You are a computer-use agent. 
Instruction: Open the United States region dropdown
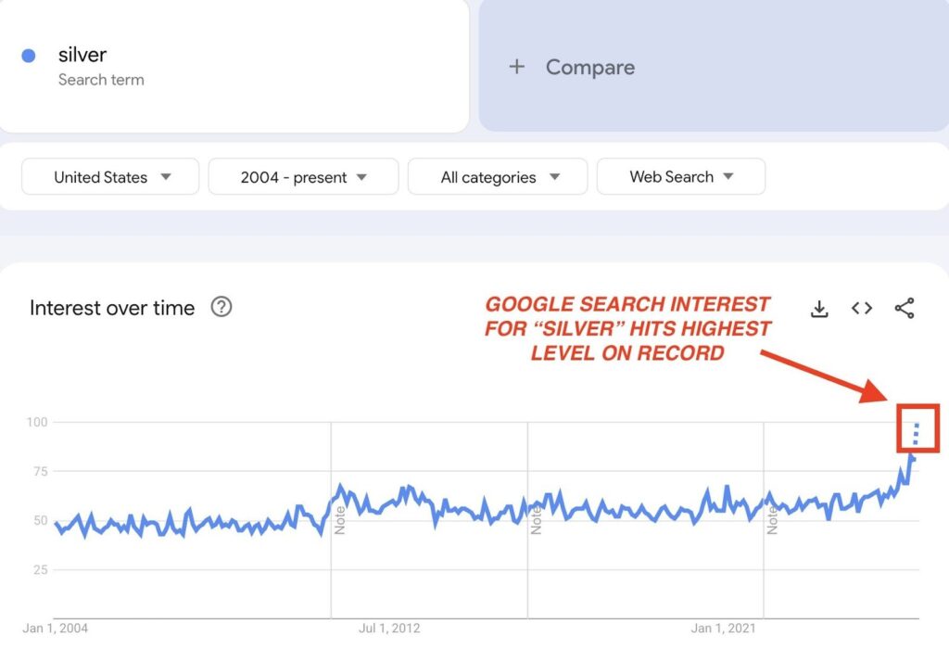[110, 177]
